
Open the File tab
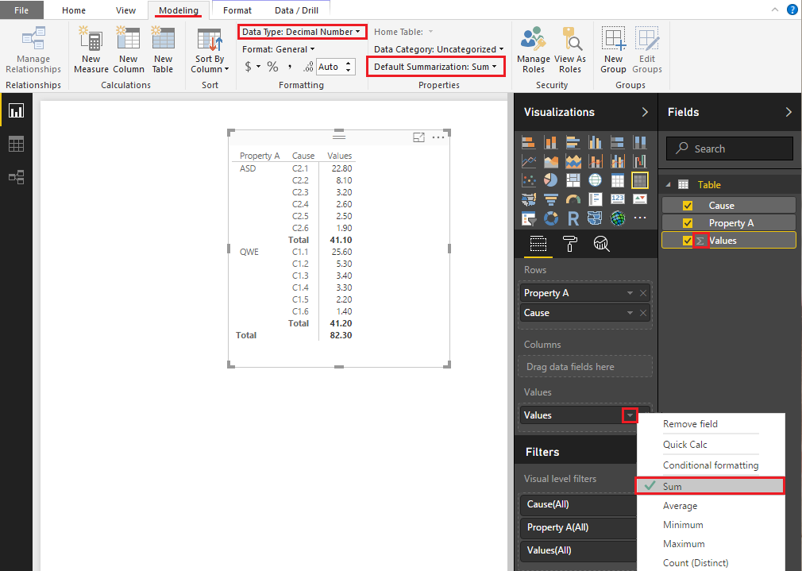coord(21,10)
